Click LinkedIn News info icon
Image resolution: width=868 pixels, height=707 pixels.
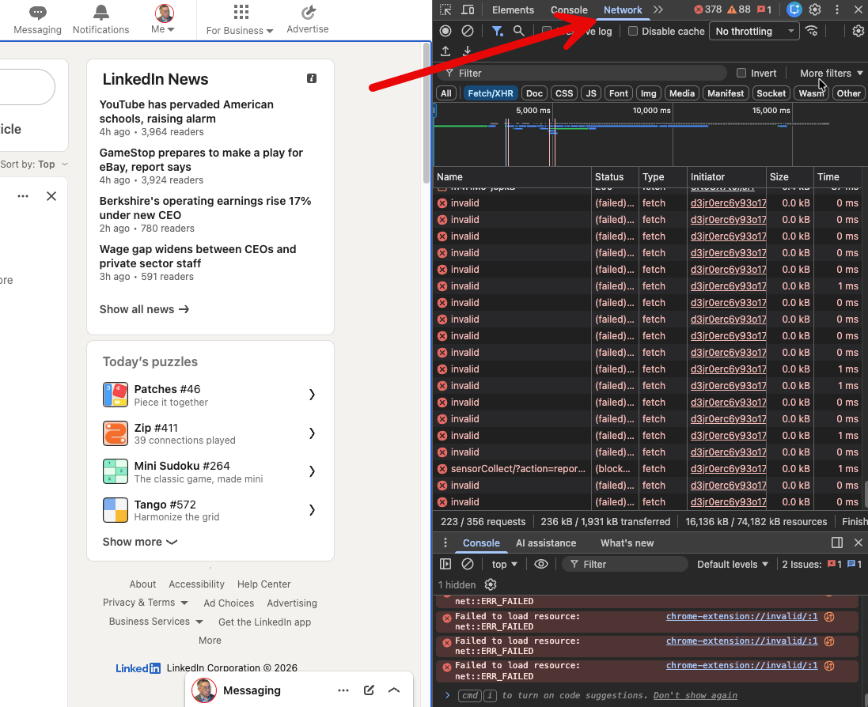[312, 78]
